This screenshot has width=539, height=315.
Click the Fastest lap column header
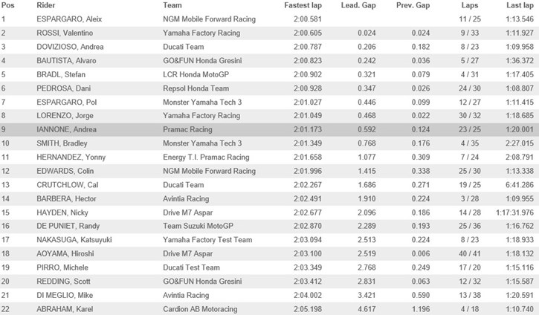(x=303, y=5)
